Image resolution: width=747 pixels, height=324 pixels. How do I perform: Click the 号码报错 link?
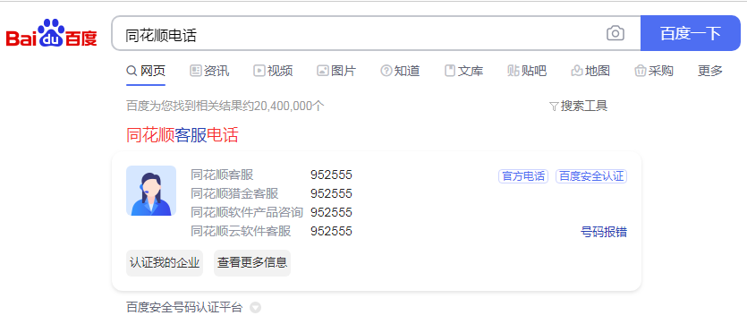click(604, 232)
